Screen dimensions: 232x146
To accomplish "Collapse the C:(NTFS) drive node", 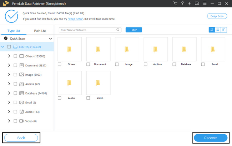I will tap(3, 47).
